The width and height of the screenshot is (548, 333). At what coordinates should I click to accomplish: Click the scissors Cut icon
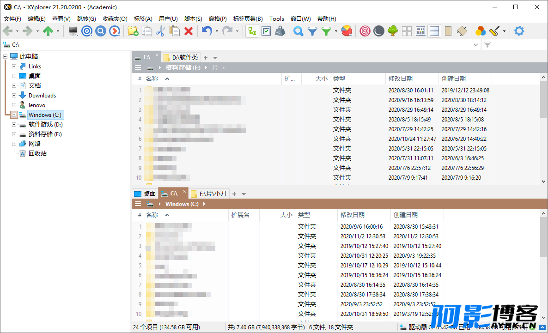click(x=160, y=31)
